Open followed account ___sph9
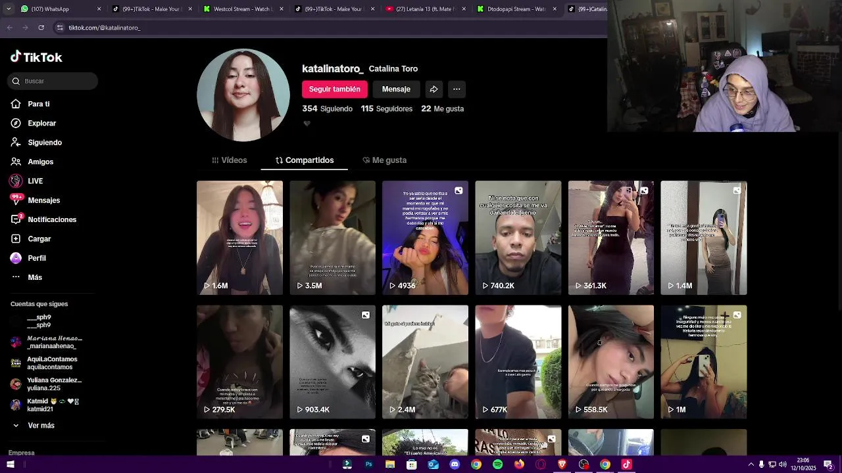The image size is (842, 473). tap(31, 321)
